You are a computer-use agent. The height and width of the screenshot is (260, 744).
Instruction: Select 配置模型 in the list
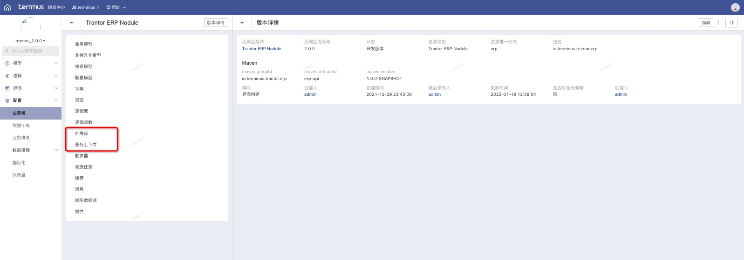tap(84, 78)
